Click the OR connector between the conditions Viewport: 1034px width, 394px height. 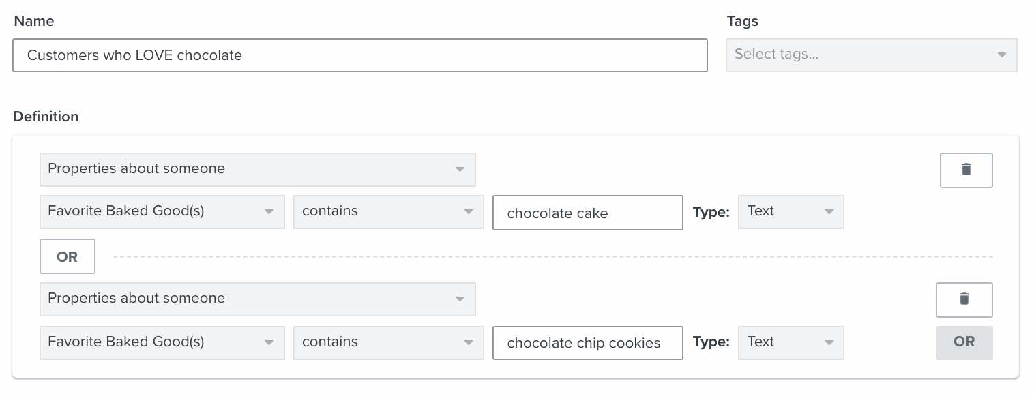[67, 256]
